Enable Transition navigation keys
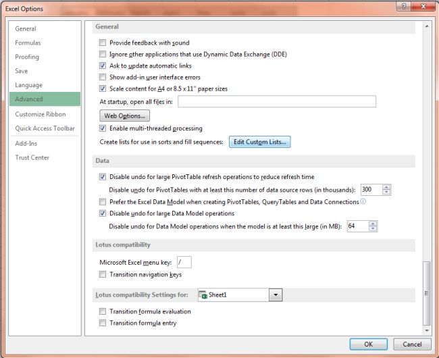This screenshot has width=439, height=358. click(x=103, y=274)
